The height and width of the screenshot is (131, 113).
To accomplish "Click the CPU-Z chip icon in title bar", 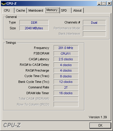I will point(3,3).
